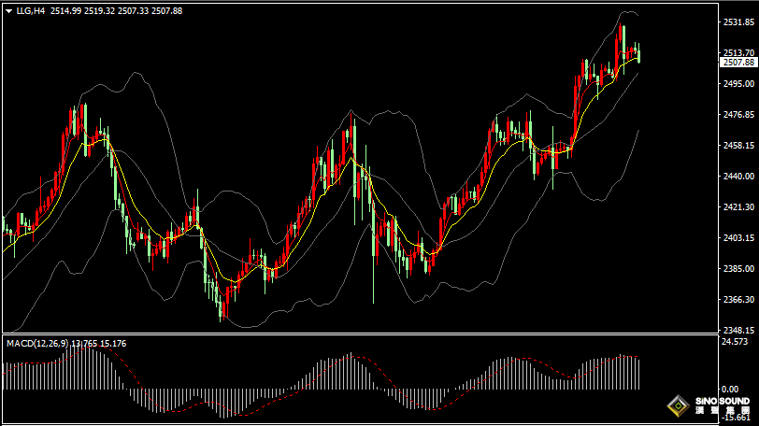The width and height of the screenshot is (759, 426).
Task: Click the 2476.85 price axis label
Action: (x=738, y=115)
